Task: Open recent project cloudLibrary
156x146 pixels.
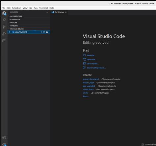Action: coord(88,89)
